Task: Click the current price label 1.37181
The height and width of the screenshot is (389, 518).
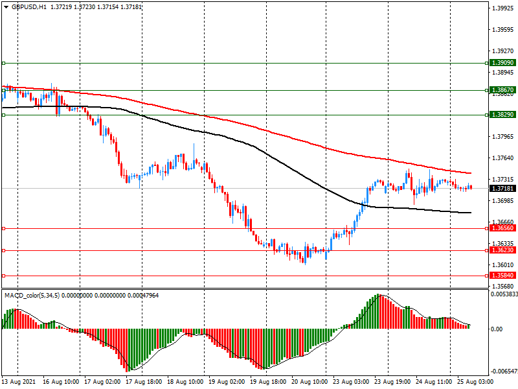Action: (x=502, y=189)
